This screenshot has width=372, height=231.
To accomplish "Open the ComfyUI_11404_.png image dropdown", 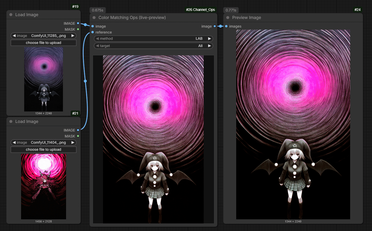I will [43, 142].
